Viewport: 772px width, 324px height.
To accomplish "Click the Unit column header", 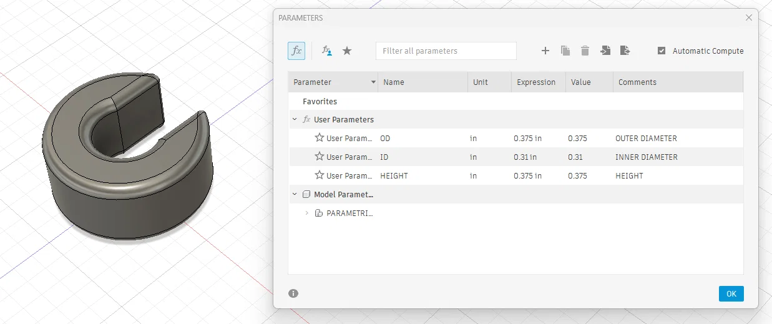I will pyautogui.click(x=489, y=82).
